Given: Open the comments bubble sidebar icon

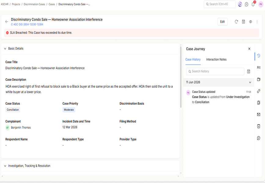Looking at the screenshot, I should (x=259, y=138).
